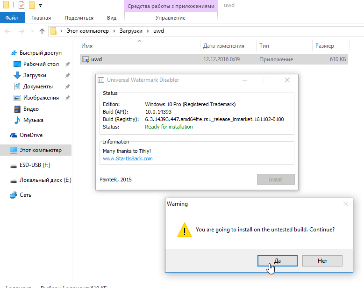This screenshot has height=288, width=364.
Task: Click the uwd file icon
Action: point(86,60)
